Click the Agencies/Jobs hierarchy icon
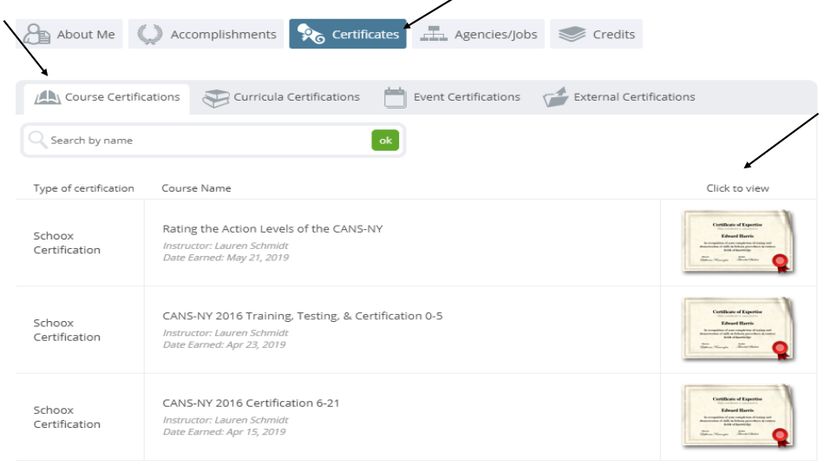This screenshot has height=466, width=831. [434, 35]
